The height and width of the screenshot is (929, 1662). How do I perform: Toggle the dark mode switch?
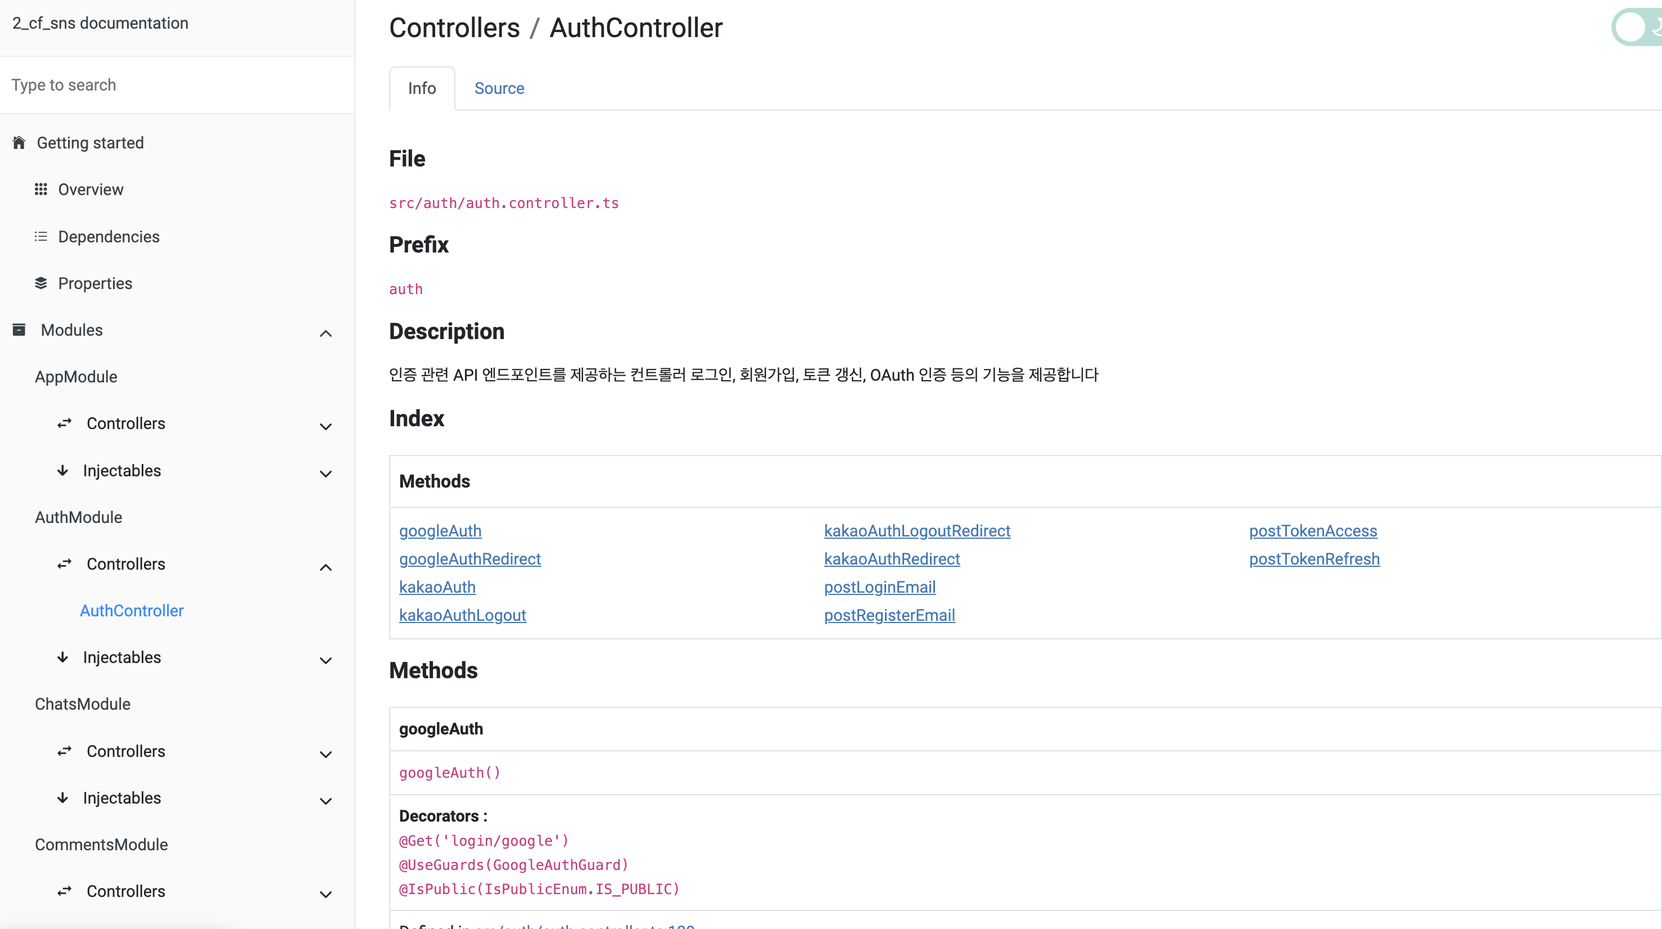coord(1635,27)
